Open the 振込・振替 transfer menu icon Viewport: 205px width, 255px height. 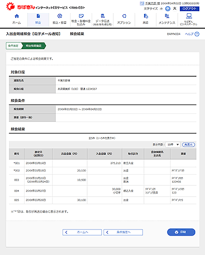pyautogui.click(x=59, y=16)
